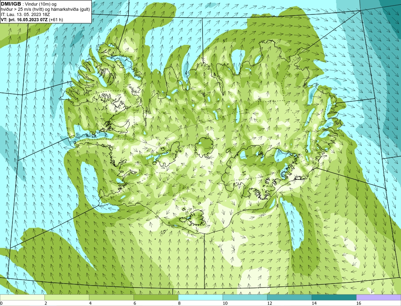This screenshot has width=401, height=306.
Task: Click the 2–4 m/s legend color swatch
Action: pyautogui.click(x=67, y=298)
